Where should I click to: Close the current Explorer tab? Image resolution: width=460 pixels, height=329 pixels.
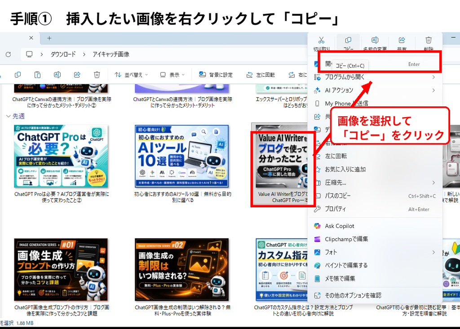(x=31, y=38)
